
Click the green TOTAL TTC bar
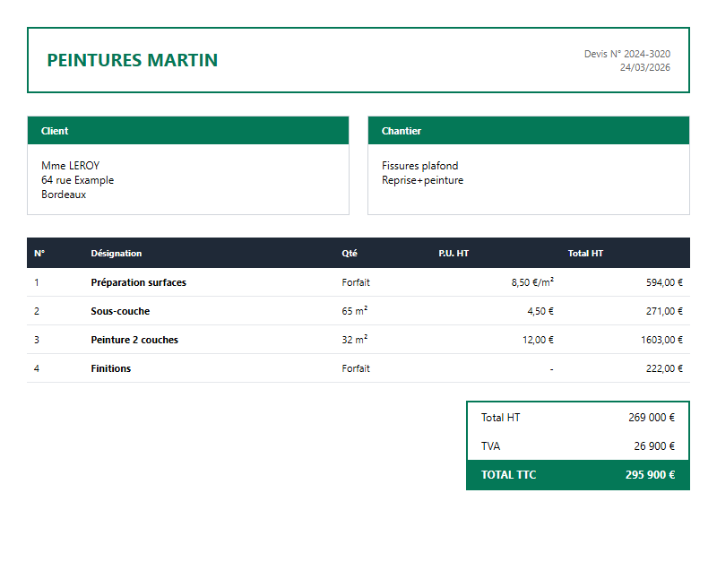[577, 475]
